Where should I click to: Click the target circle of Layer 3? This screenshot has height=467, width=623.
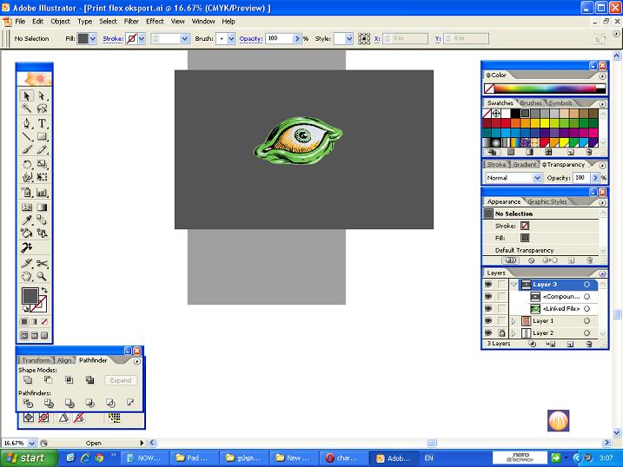click(x=587, y=285)
